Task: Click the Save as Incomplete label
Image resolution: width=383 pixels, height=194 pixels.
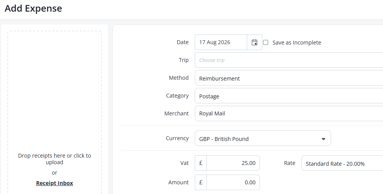Action: tap(296, 43)
